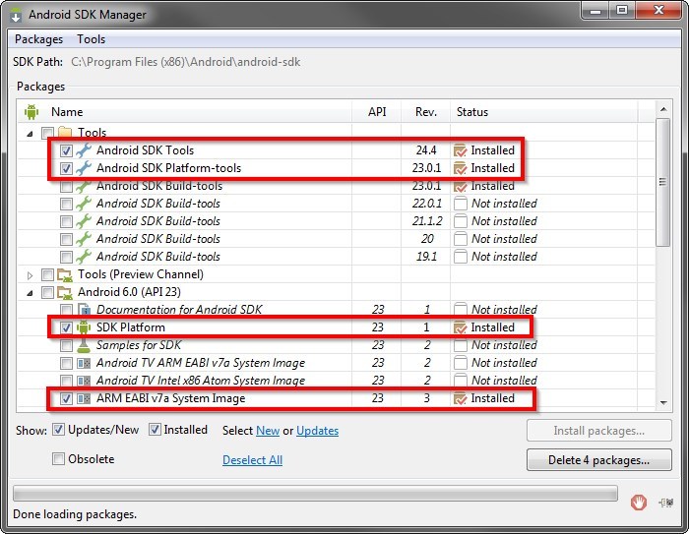Check the Tools group checkbox
Image resolution: width=689 pixels, height=534 pixels.
(47, 132)
